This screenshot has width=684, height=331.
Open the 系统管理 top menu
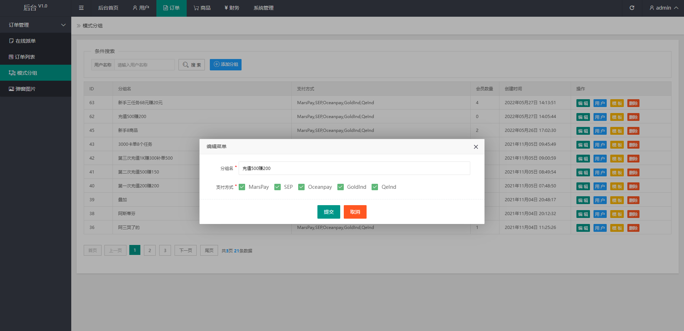coord(263,8)
